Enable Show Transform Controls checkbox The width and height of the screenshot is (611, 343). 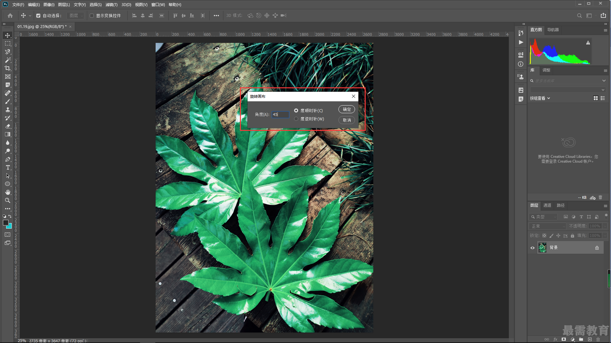(x=92, y=16)
